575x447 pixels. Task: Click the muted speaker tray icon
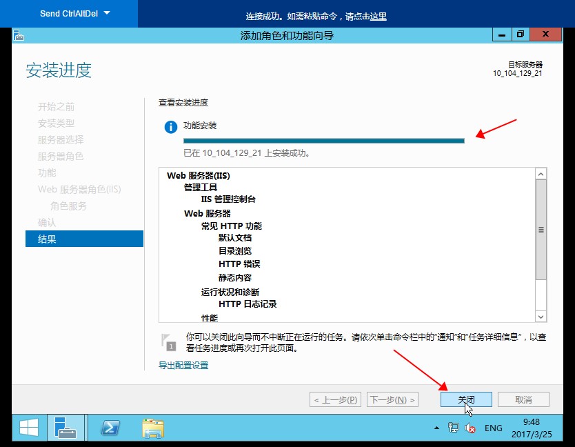pos(470,428)
